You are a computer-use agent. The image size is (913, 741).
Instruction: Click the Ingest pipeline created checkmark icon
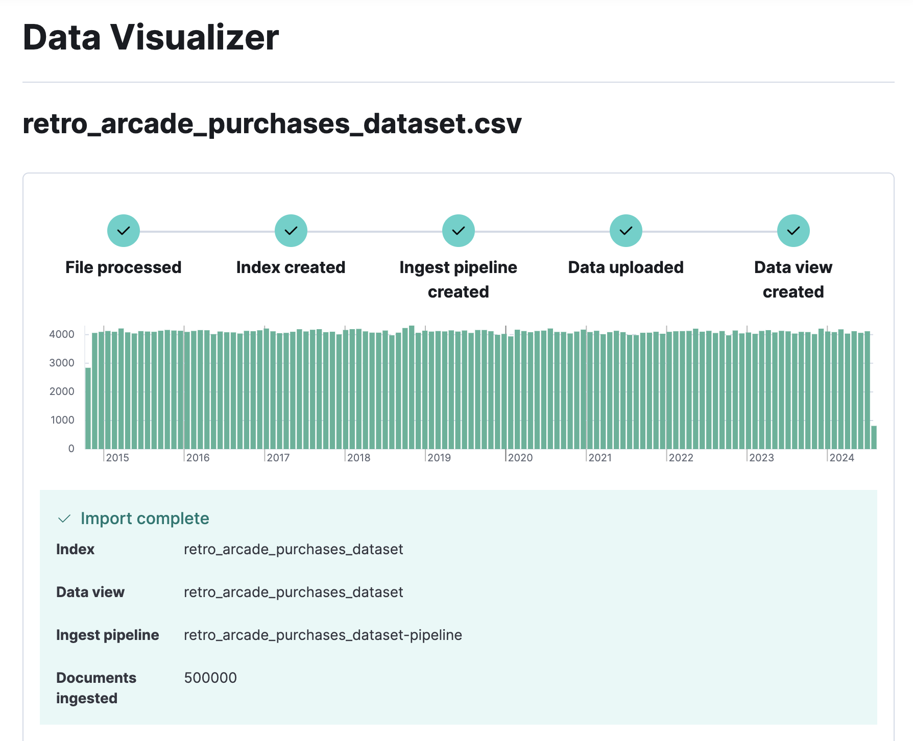pyautogui.click(x=459, y=231)
